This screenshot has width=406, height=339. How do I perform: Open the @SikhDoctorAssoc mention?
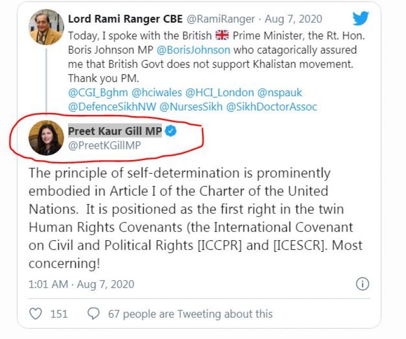[x=273, y=106]
